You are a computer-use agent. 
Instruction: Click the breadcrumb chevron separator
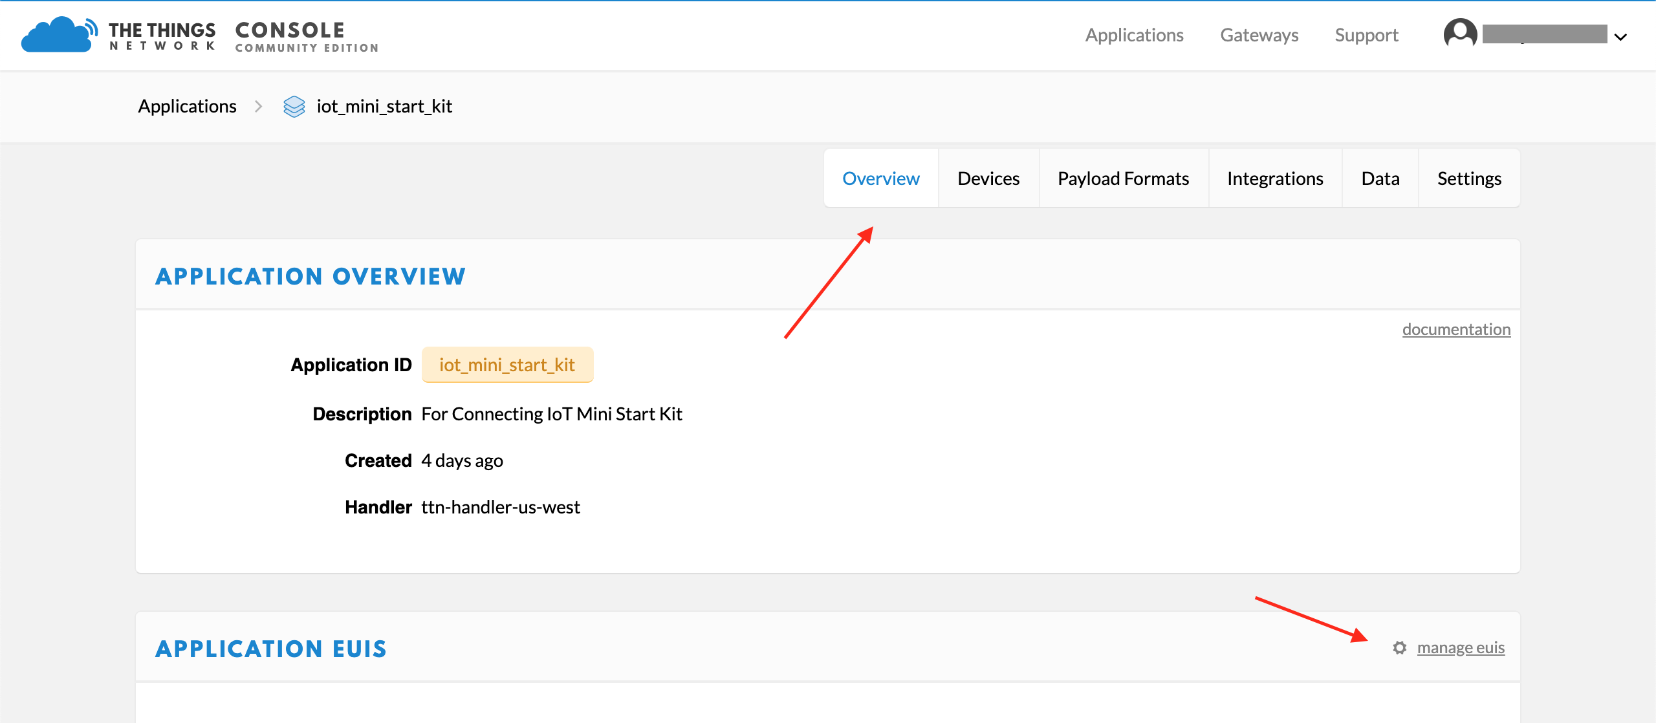(259, 107)
